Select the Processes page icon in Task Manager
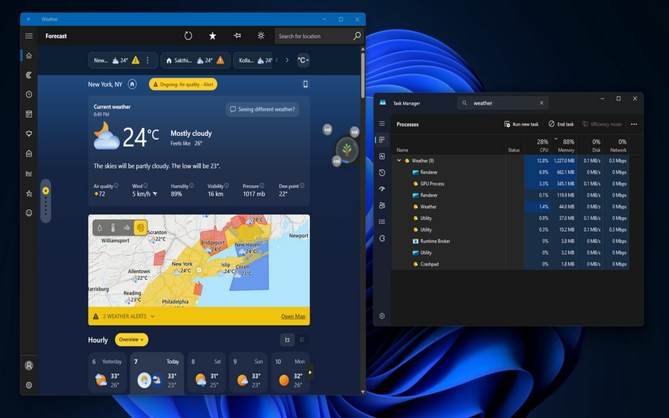This screenshot has width=669, height=418. 382,140
